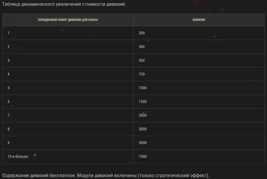Click the influence value 7500 cell
This screenshot has width=267, height=179.
(x=142, y=157)
